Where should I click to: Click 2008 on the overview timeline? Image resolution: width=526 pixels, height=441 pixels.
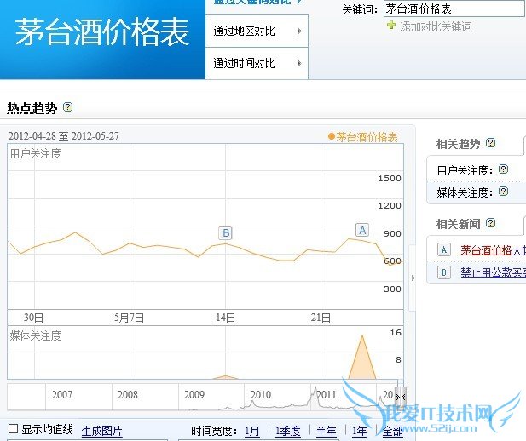coord(128,395)
